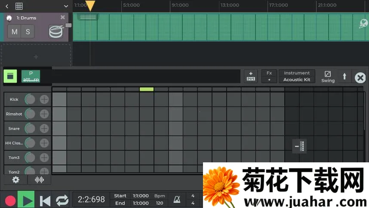The width and height of the screenshot is (369, 208).
Task: Select the HH Clos... drum label
Action: pos(14,143)
